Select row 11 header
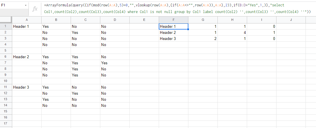The height and width of the screenshot is (128, 316). (x=6, y=87)
